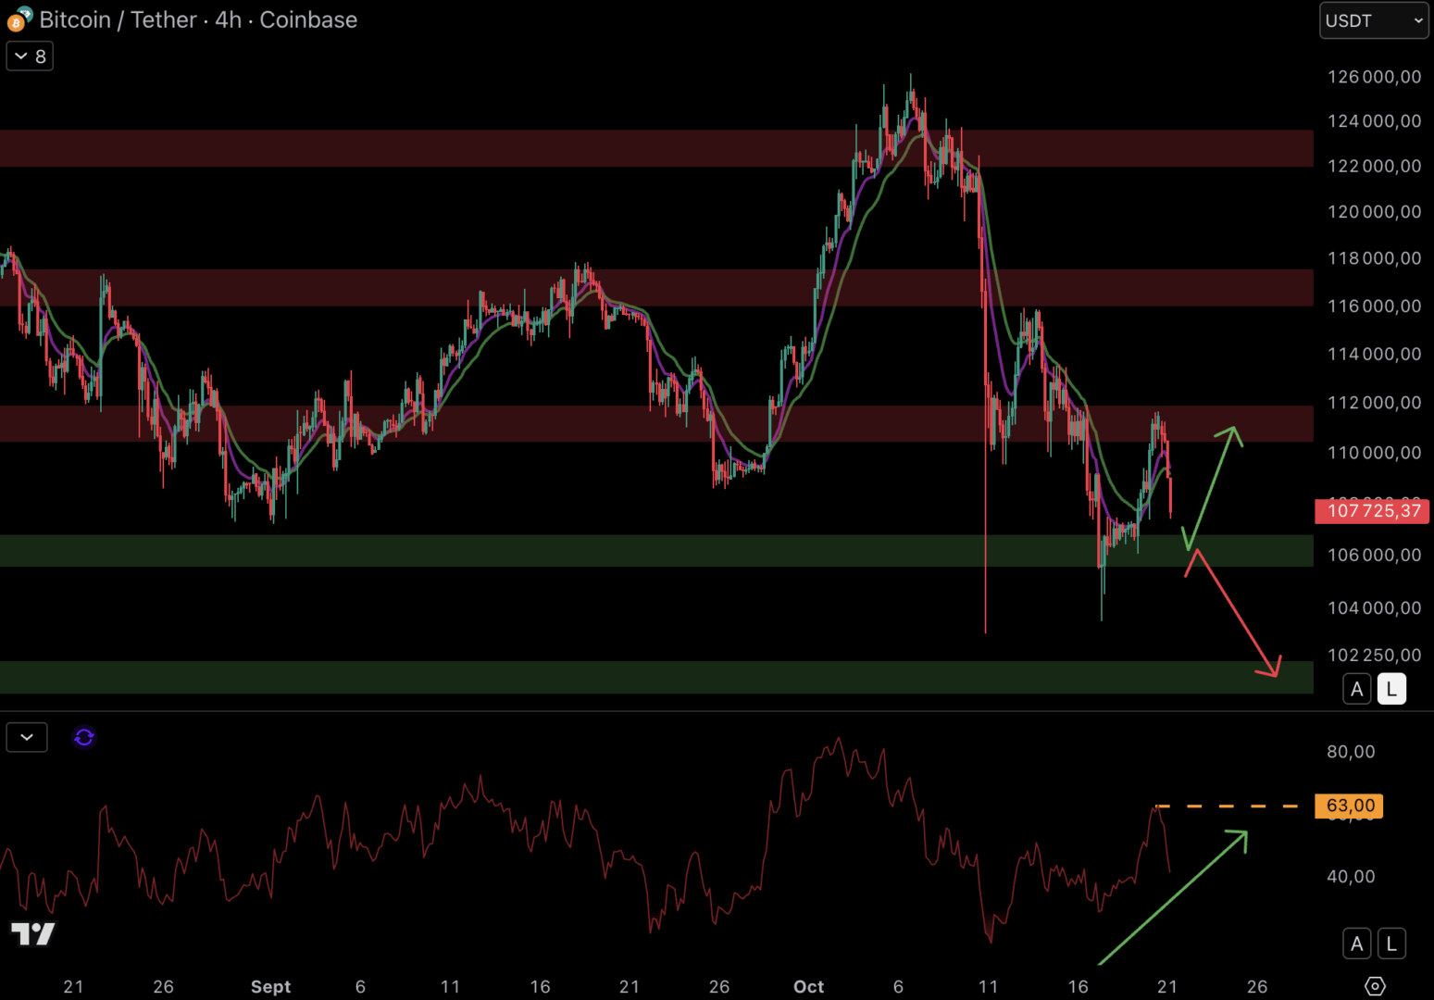Screen dimensions: 1434x1000
Task: Click the Oct label on the time axis
Action: [x=808, y=986]
